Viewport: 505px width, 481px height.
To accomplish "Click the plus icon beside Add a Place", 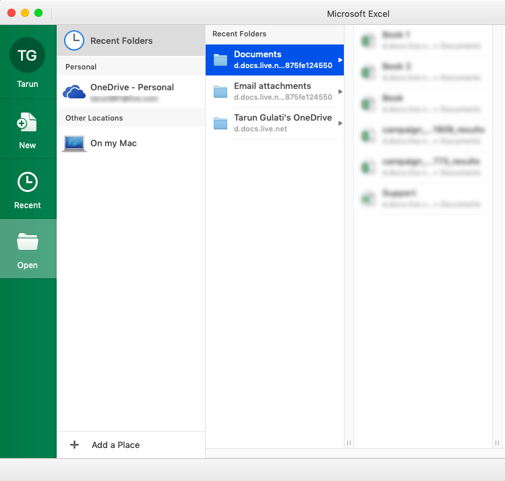I will (x=74, y=445).
